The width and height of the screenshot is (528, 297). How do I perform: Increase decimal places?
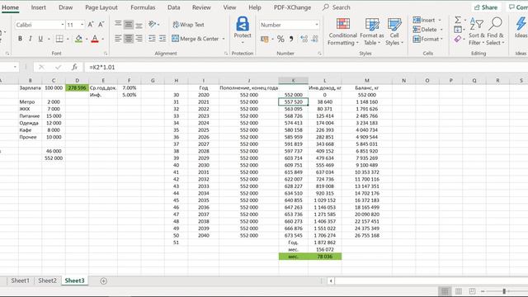(x=304, y=39)
